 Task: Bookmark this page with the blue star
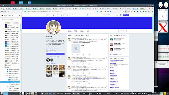click(110, 12)
